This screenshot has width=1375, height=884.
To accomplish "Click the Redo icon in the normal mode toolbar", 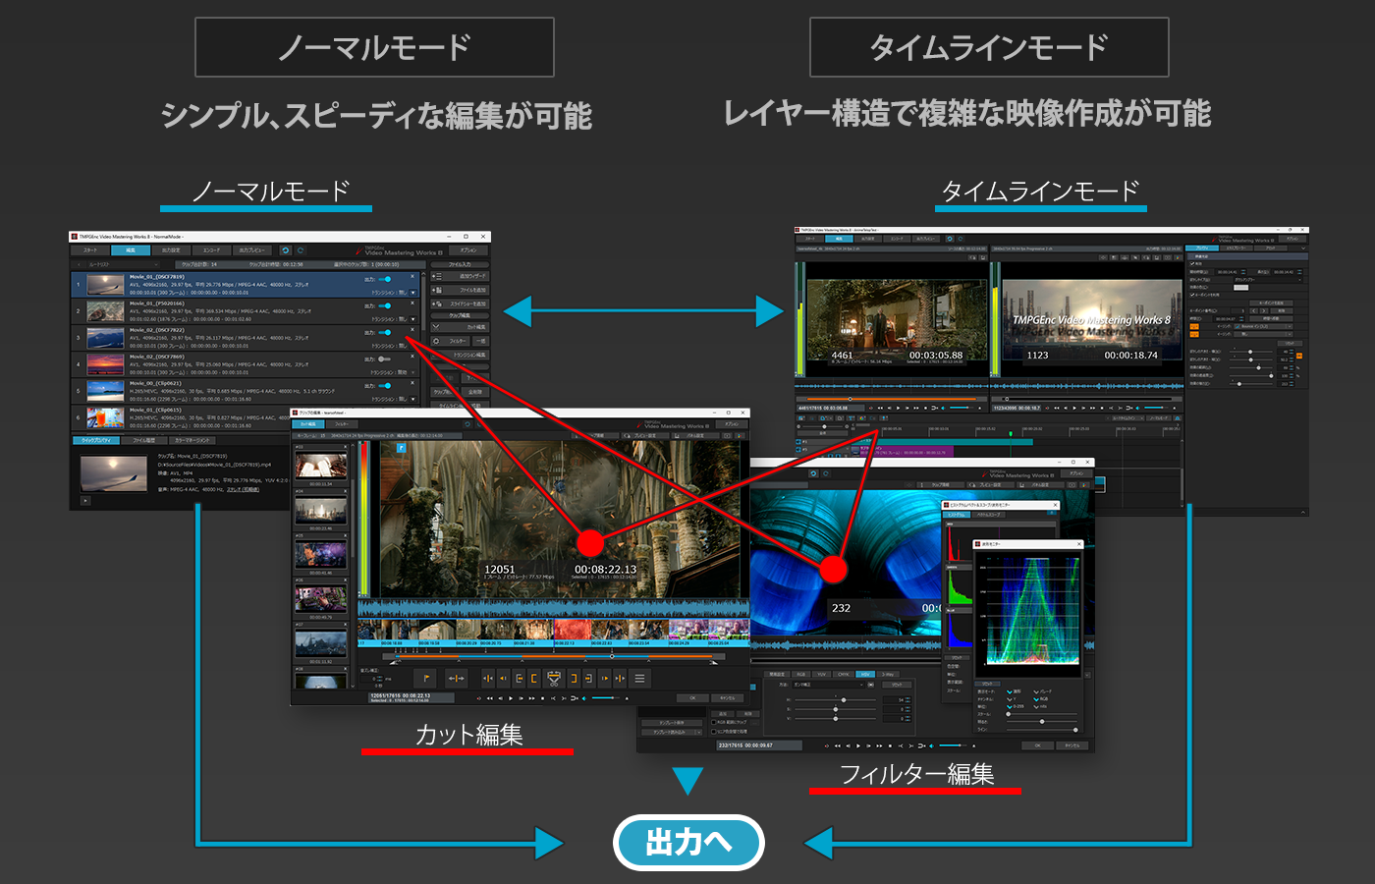I will (301, 250).
